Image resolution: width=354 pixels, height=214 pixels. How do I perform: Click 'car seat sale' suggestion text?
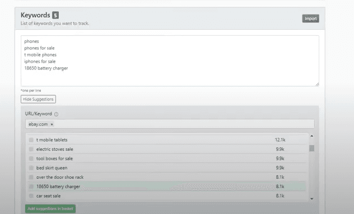click(x=48, y=196)
